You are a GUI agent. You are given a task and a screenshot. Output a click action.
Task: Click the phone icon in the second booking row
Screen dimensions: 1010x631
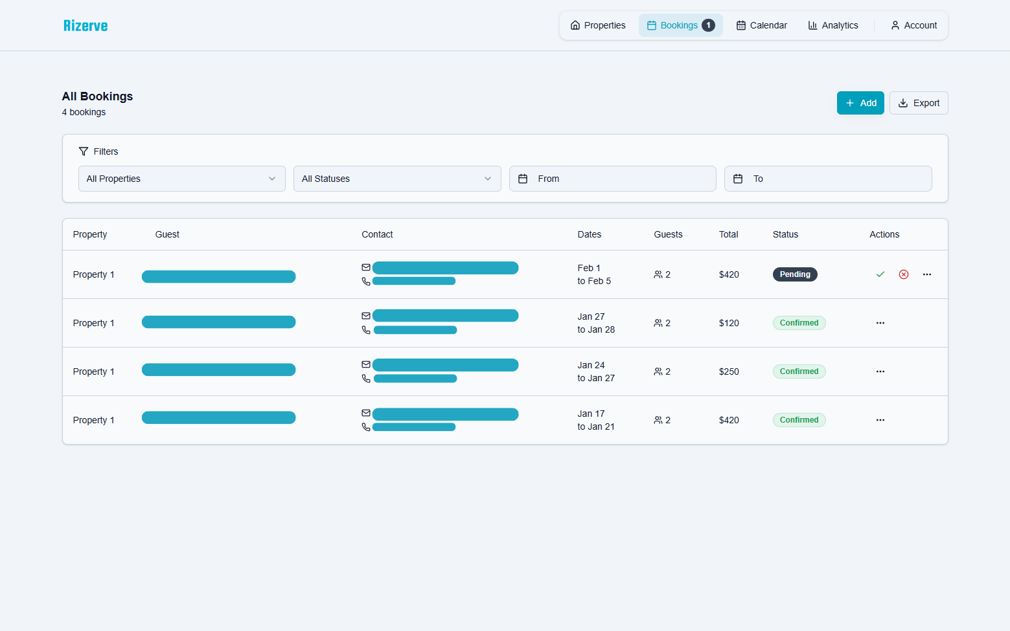coord(366,329)
